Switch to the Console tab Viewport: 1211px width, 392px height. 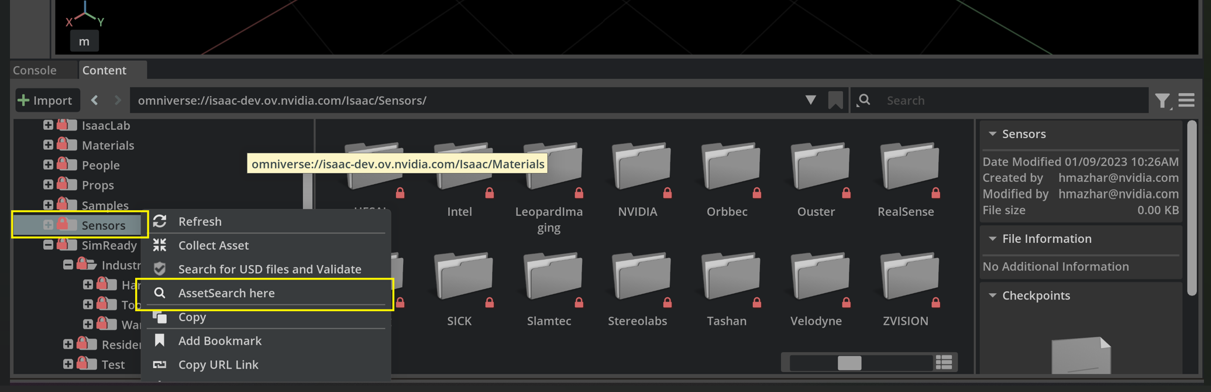coord(35,70)
